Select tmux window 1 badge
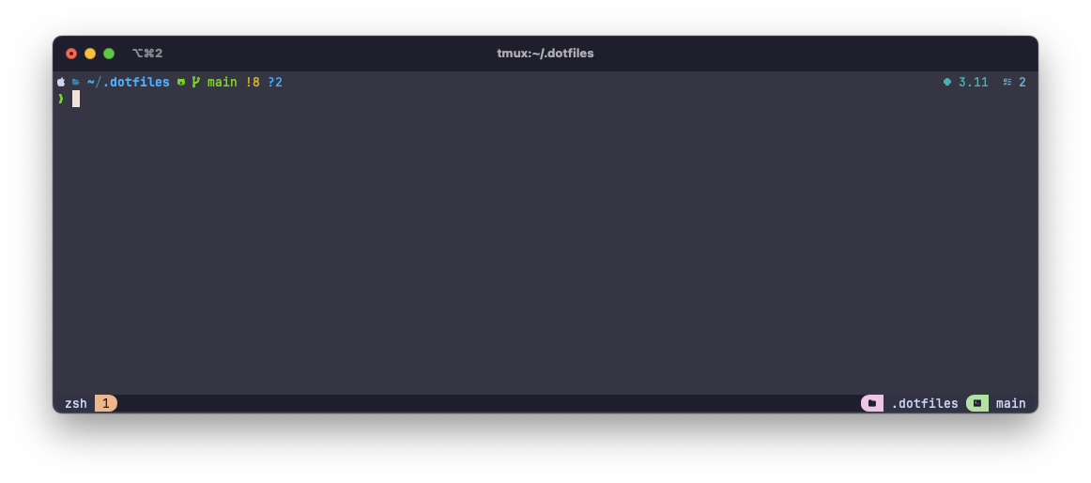1091x483 pixels. pyautogui.click(x=106, y=403)
